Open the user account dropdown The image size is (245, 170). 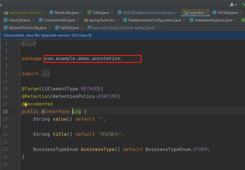click(x=233, y=4)
